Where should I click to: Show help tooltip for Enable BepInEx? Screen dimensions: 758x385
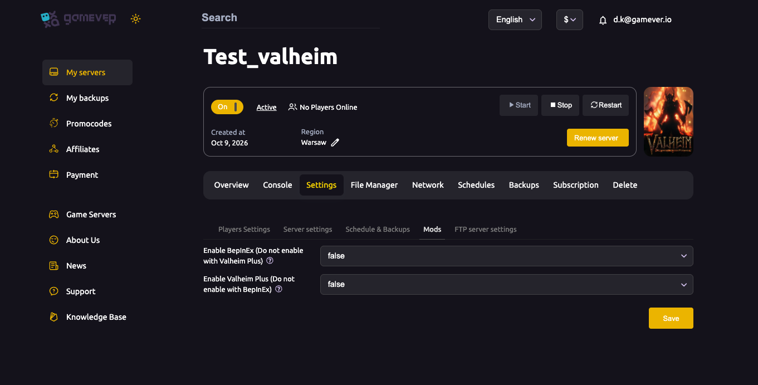(x=270, y=261)
